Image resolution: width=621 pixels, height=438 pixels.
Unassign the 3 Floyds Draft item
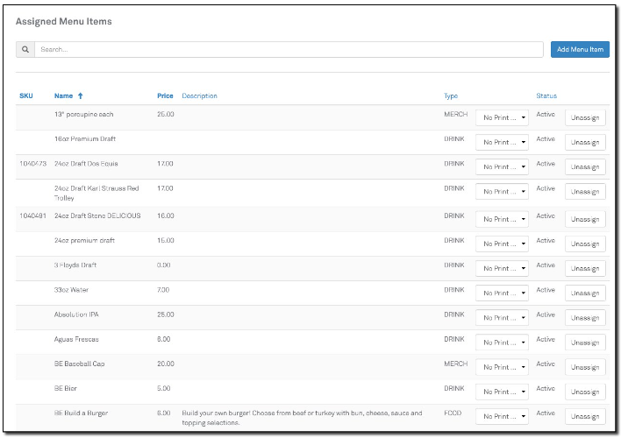[x=585, y=269]
